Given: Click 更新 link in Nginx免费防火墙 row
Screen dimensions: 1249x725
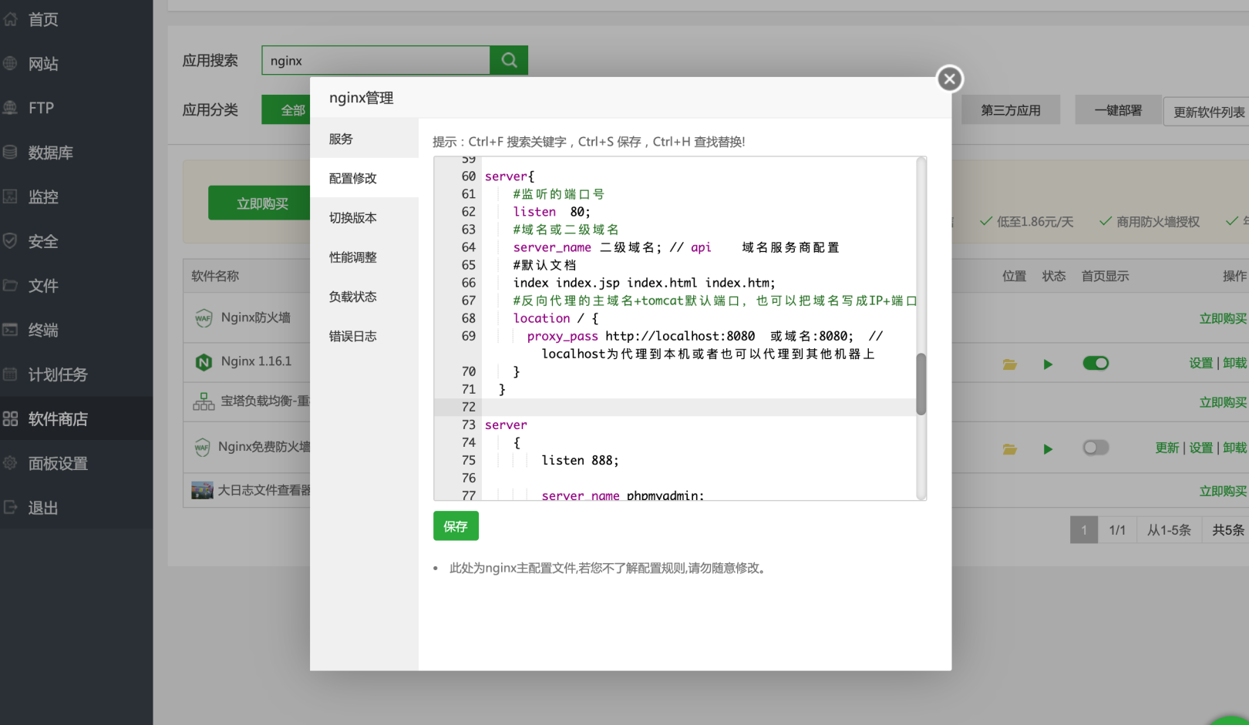Looking at the screenshot, I should tap(1167, 448).
